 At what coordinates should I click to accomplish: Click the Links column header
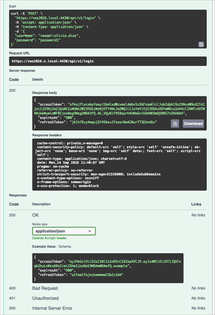[196, 204]
